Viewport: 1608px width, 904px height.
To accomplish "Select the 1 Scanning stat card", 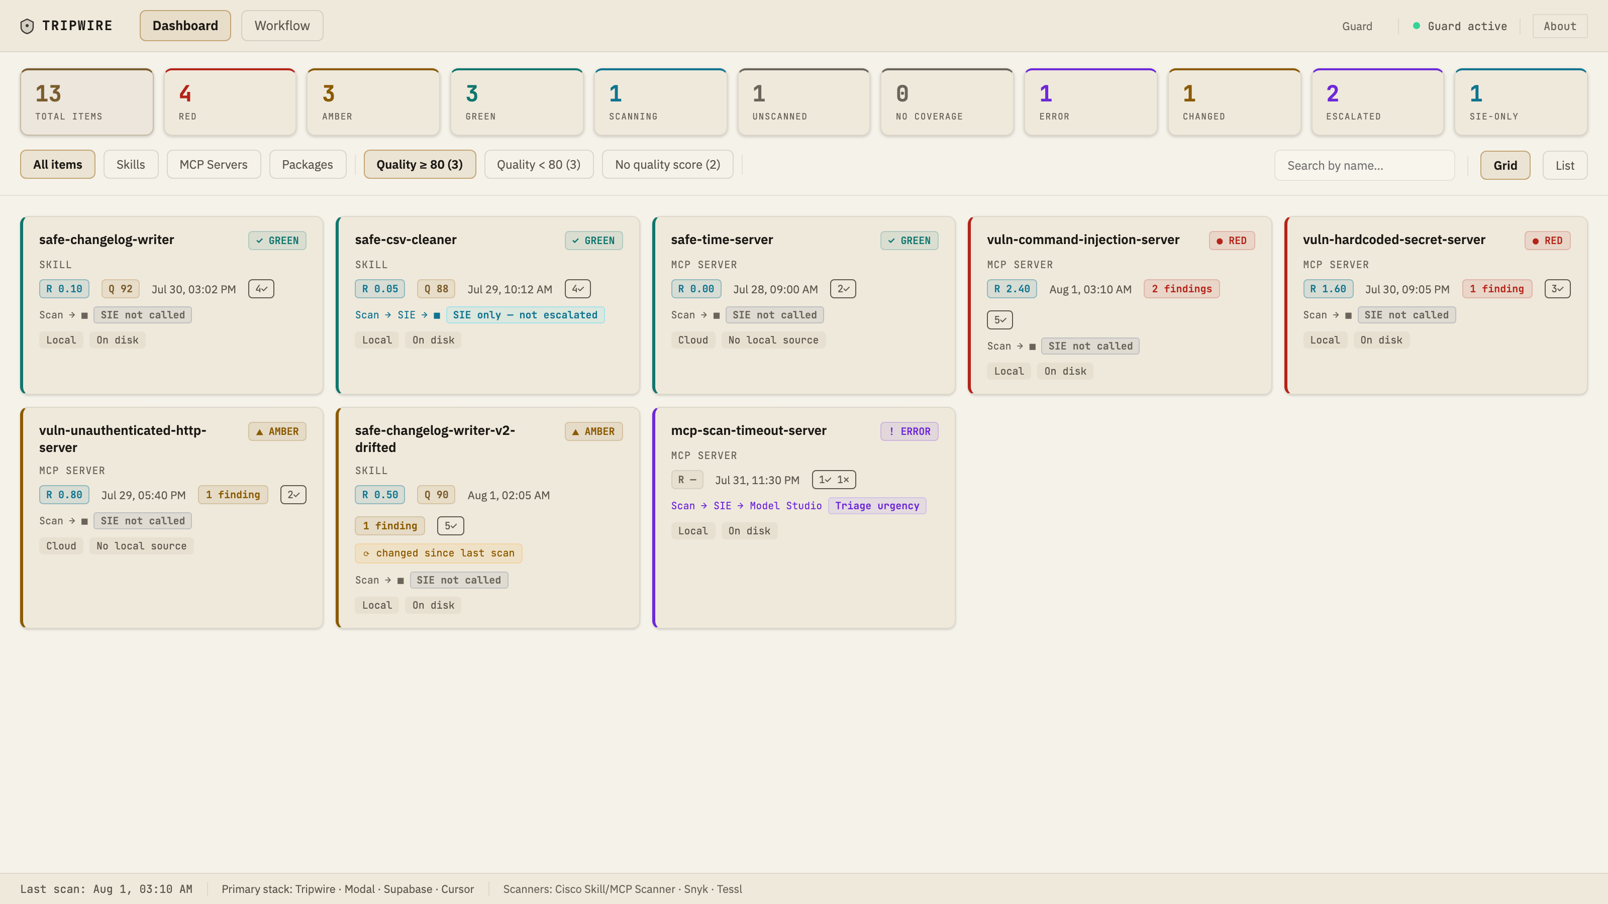I will [x=660, y=101].
